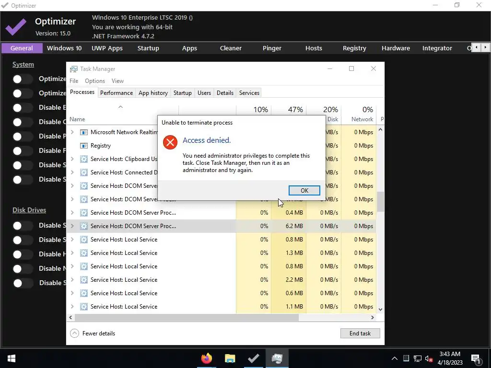Expand the Local Service row using 2.2 MB

72,280
